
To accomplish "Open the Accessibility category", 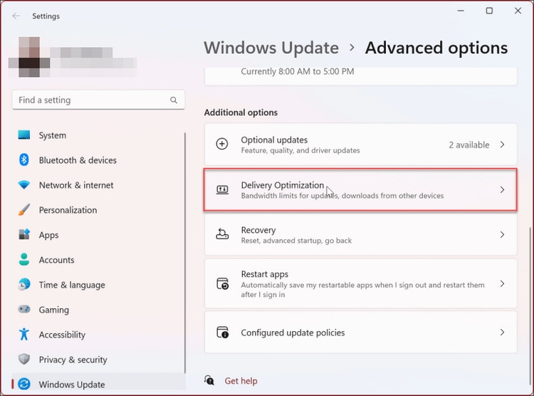I will tap(98, 334).
